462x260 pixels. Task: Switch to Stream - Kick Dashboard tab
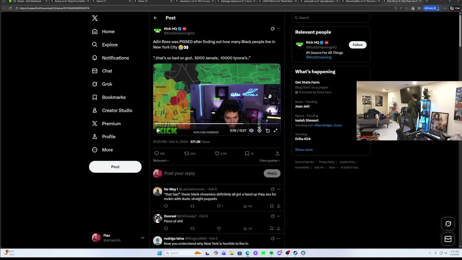29,1
